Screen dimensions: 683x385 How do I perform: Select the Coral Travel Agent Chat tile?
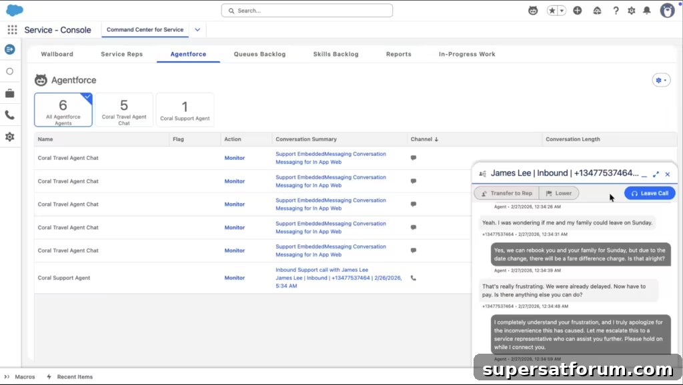124,110
